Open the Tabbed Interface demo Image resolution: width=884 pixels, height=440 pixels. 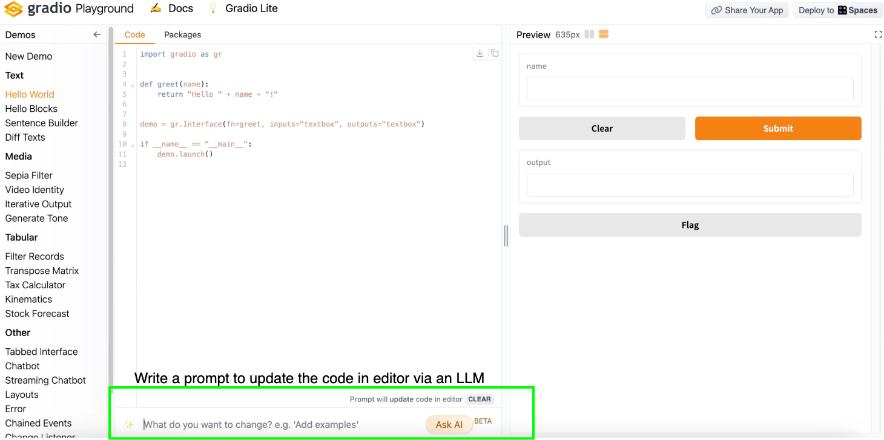(41, 352)
